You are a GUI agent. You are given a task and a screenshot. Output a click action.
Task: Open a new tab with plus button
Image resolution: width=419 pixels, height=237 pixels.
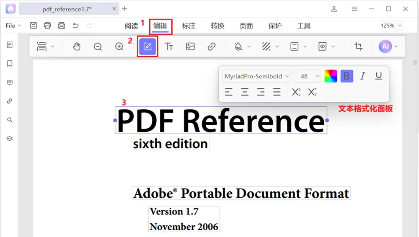click(x=124, y=8)
